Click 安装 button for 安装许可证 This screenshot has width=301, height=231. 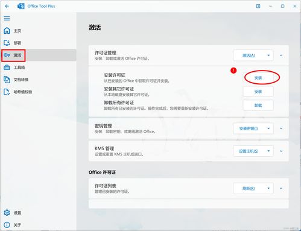[x=258, y=78]
